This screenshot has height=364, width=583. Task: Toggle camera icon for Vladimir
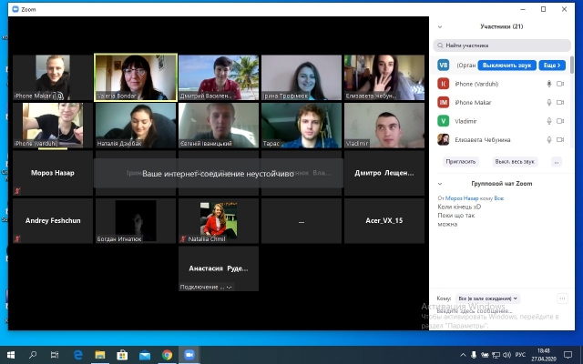pyautogui.click(x=560, y=121)
